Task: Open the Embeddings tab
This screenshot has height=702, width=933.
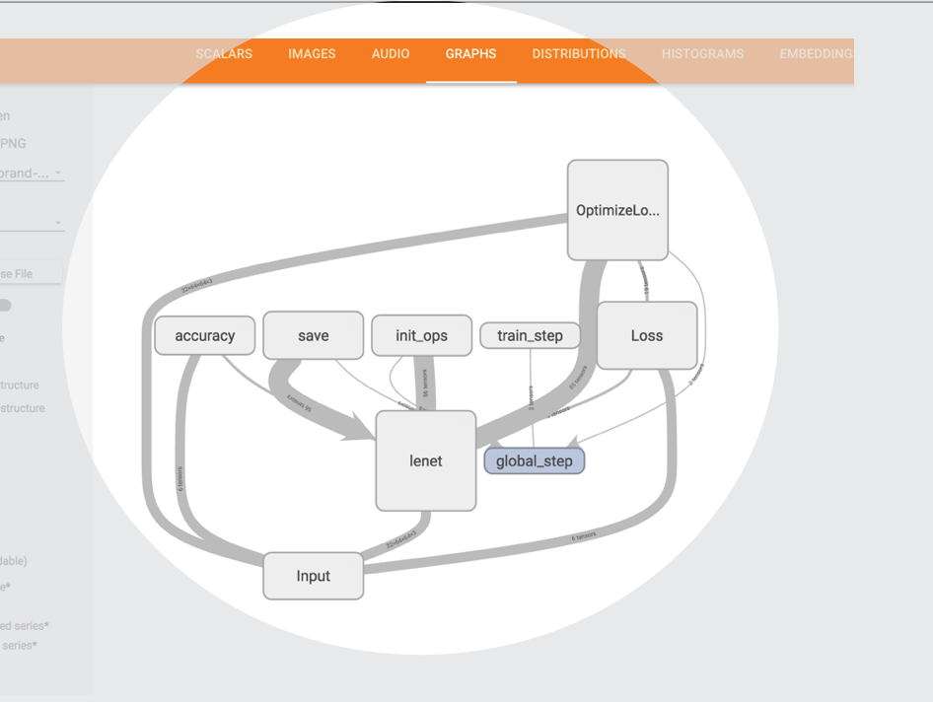Action: pyautogui.click(x=815, y=54)
